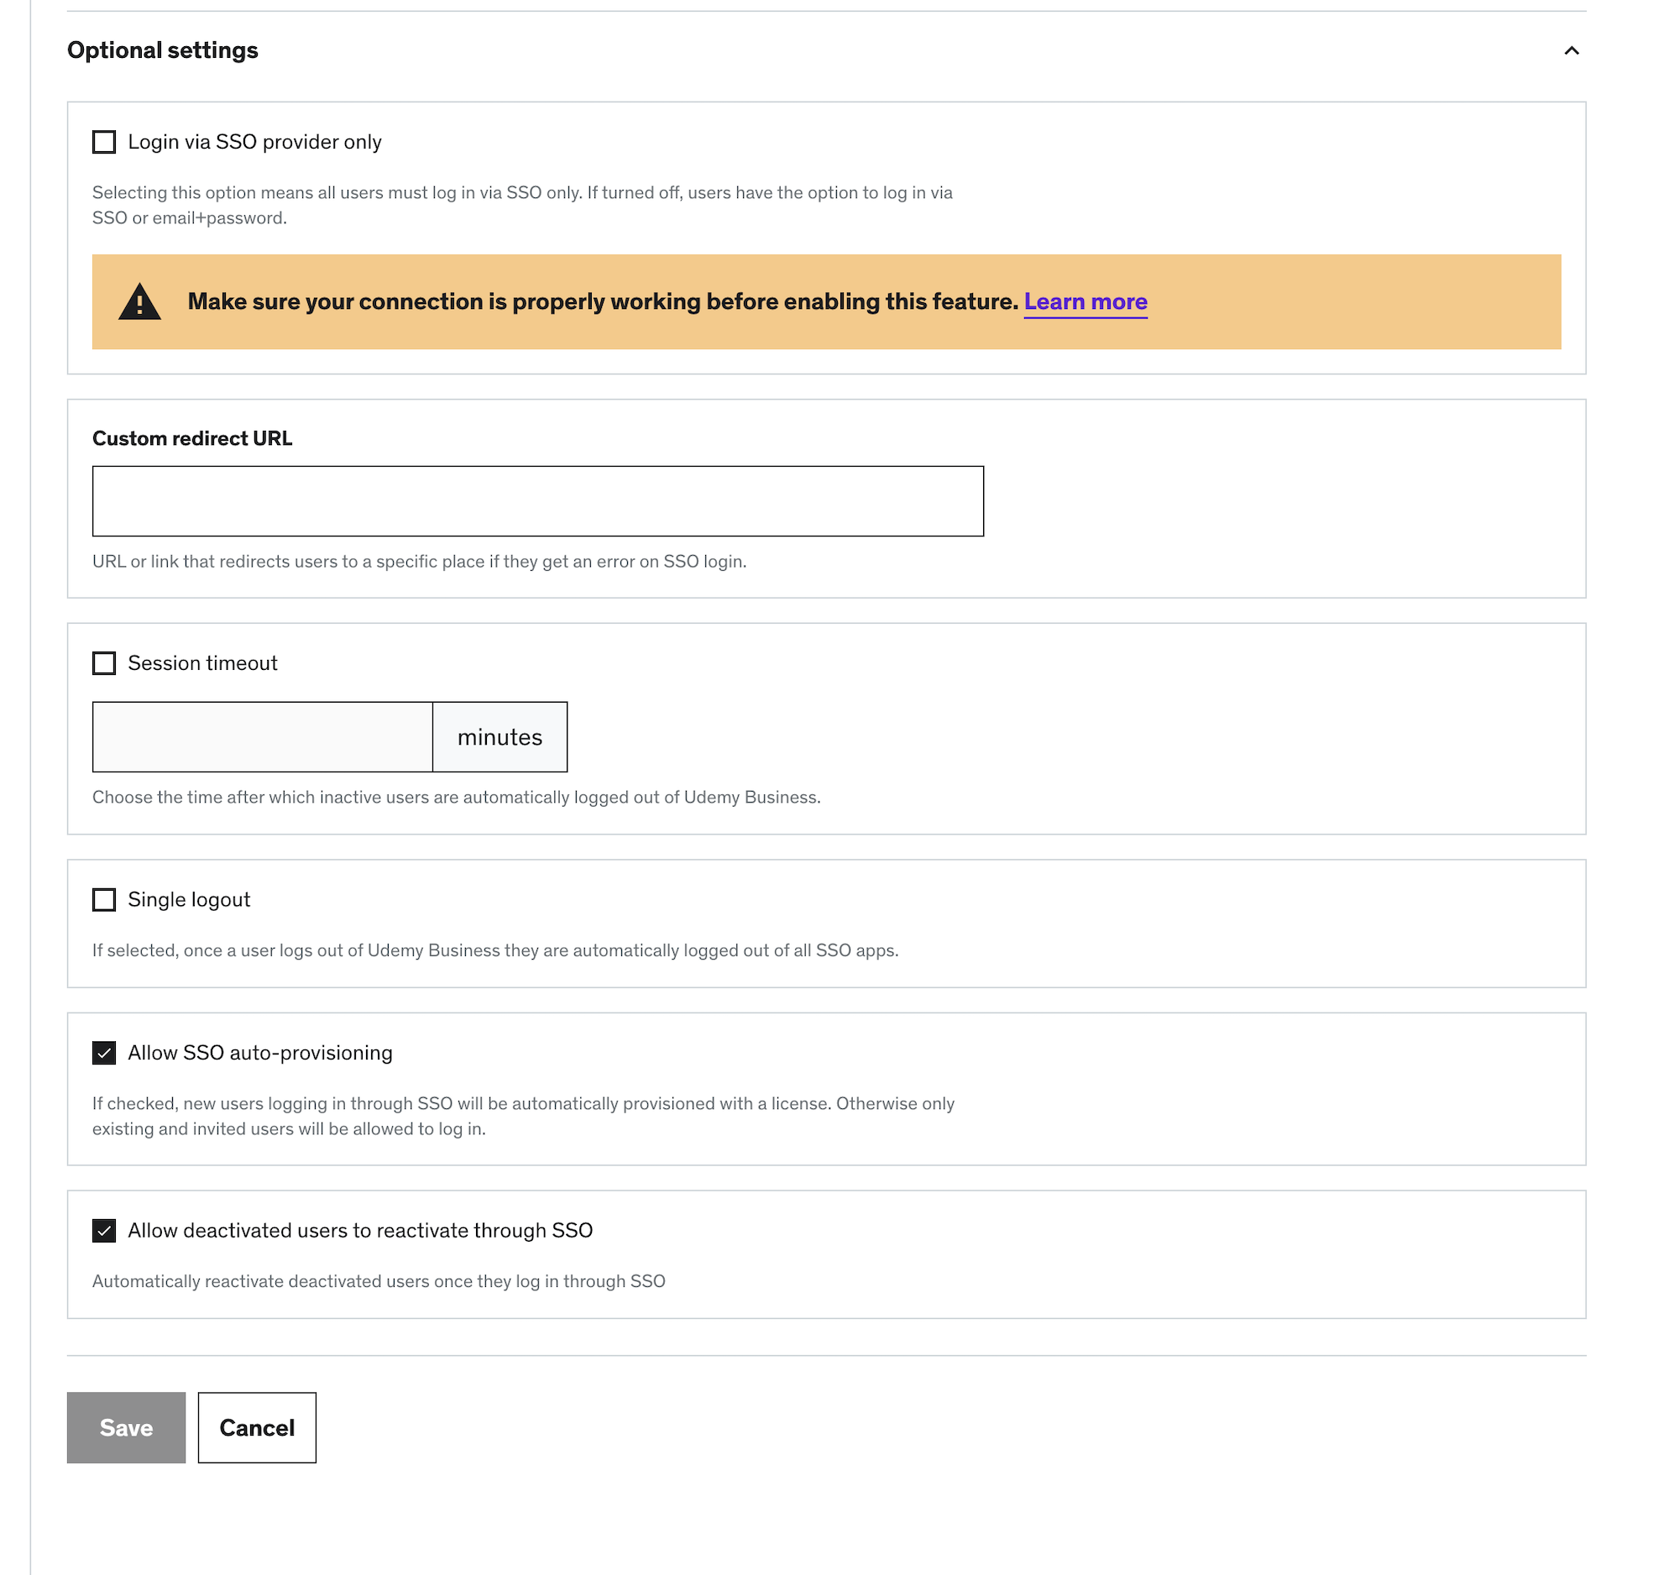Screen dimensions: 1679x1575
Task: Enable Login via SSO provider only checkbox
Action: [x=104, y=142]
